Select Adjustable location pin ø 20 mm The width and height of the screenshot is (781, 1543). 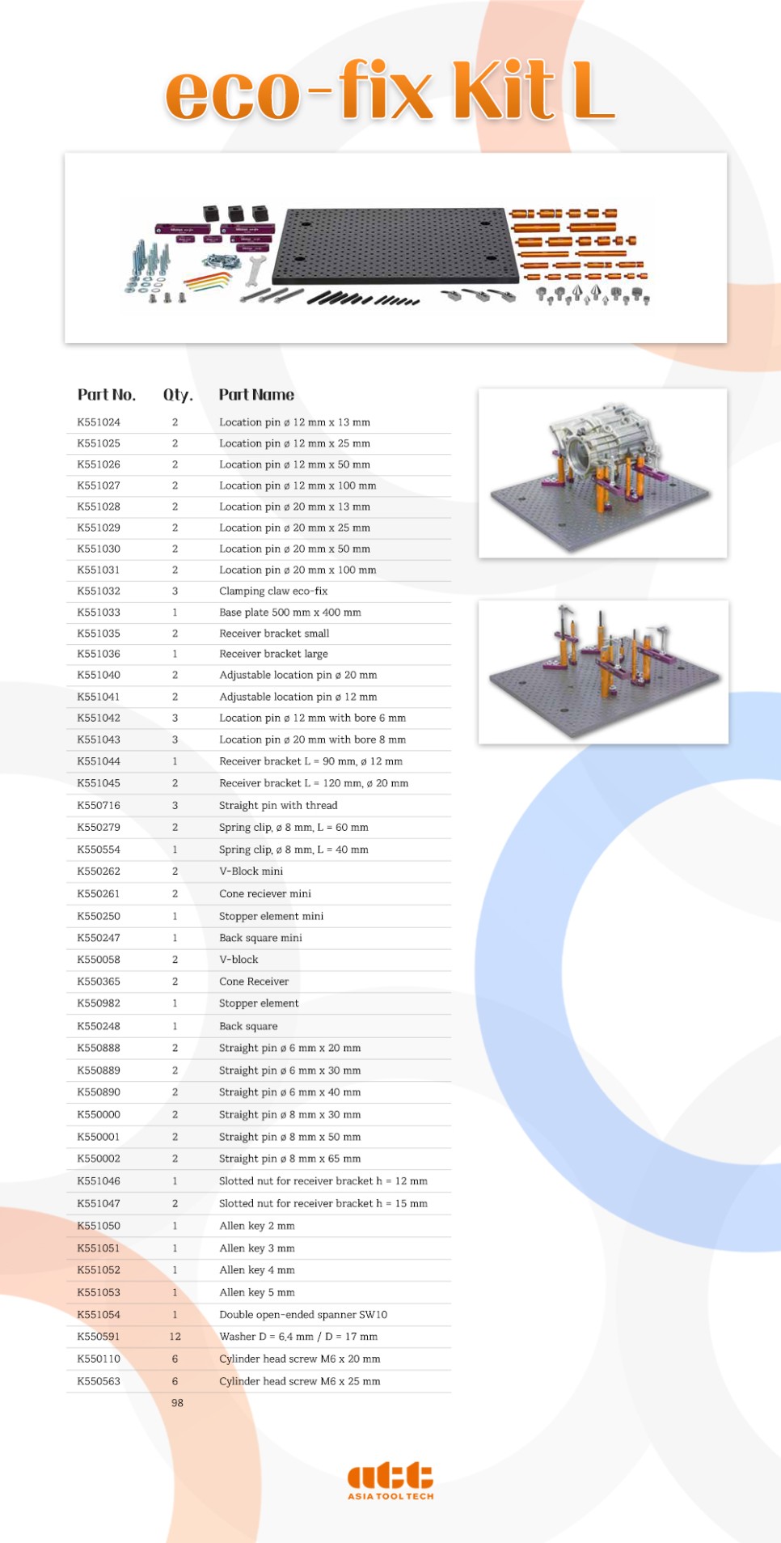point(298,675)
